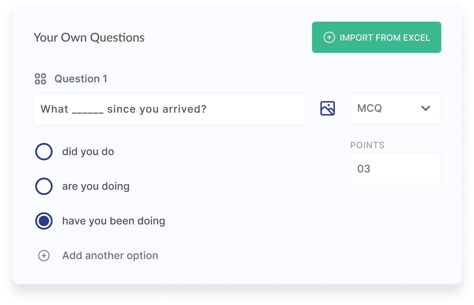474x305 pixels.
Task: Click the chevron on the MCQ selector
Action: click(425, 109)
